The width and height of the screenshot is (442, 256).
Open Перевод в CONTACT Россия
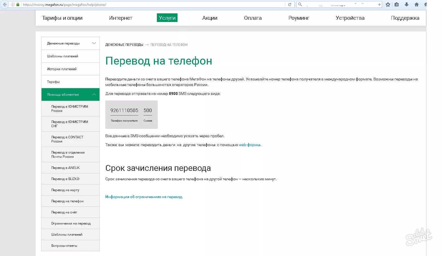(71, 139)
